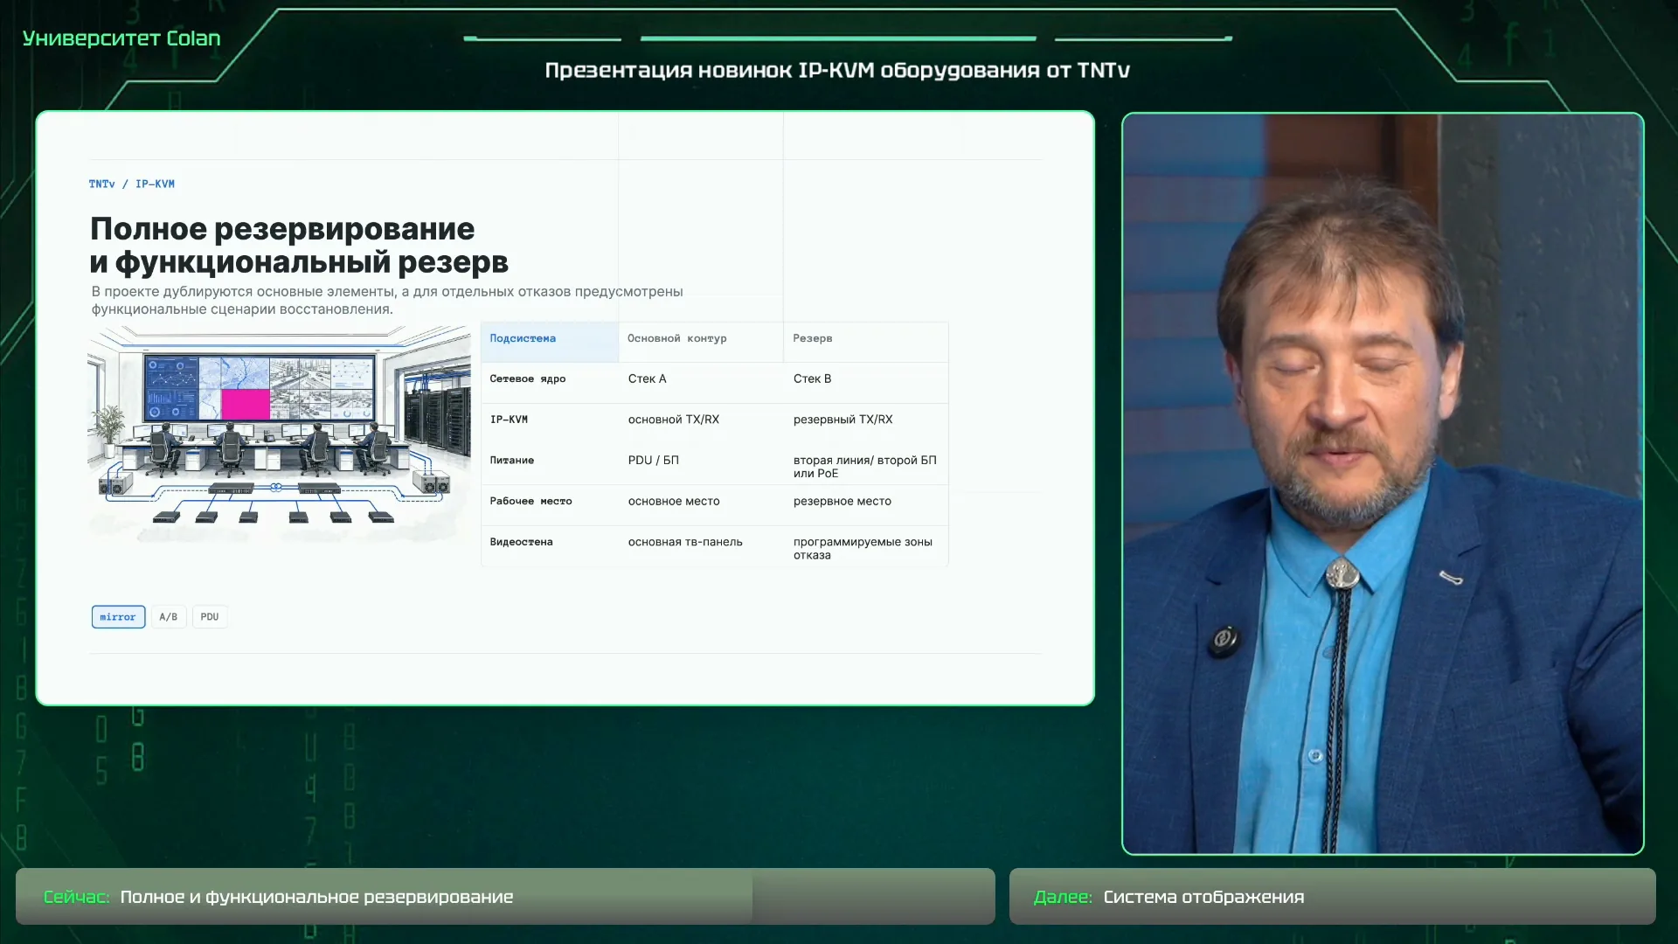Viewport: 1678px width, 944px height.
Task: Open the control room illustration thumbnail
Action: (280, 434)
